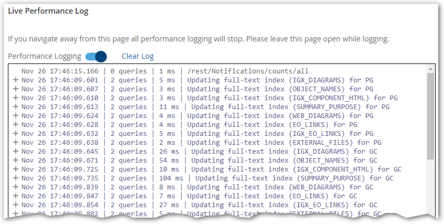This screenshot has width=444, height=224.
Task: Expand the 17:46:09.725 IGX_COMPONENT_HTML for GC entry
Action: 15,169
